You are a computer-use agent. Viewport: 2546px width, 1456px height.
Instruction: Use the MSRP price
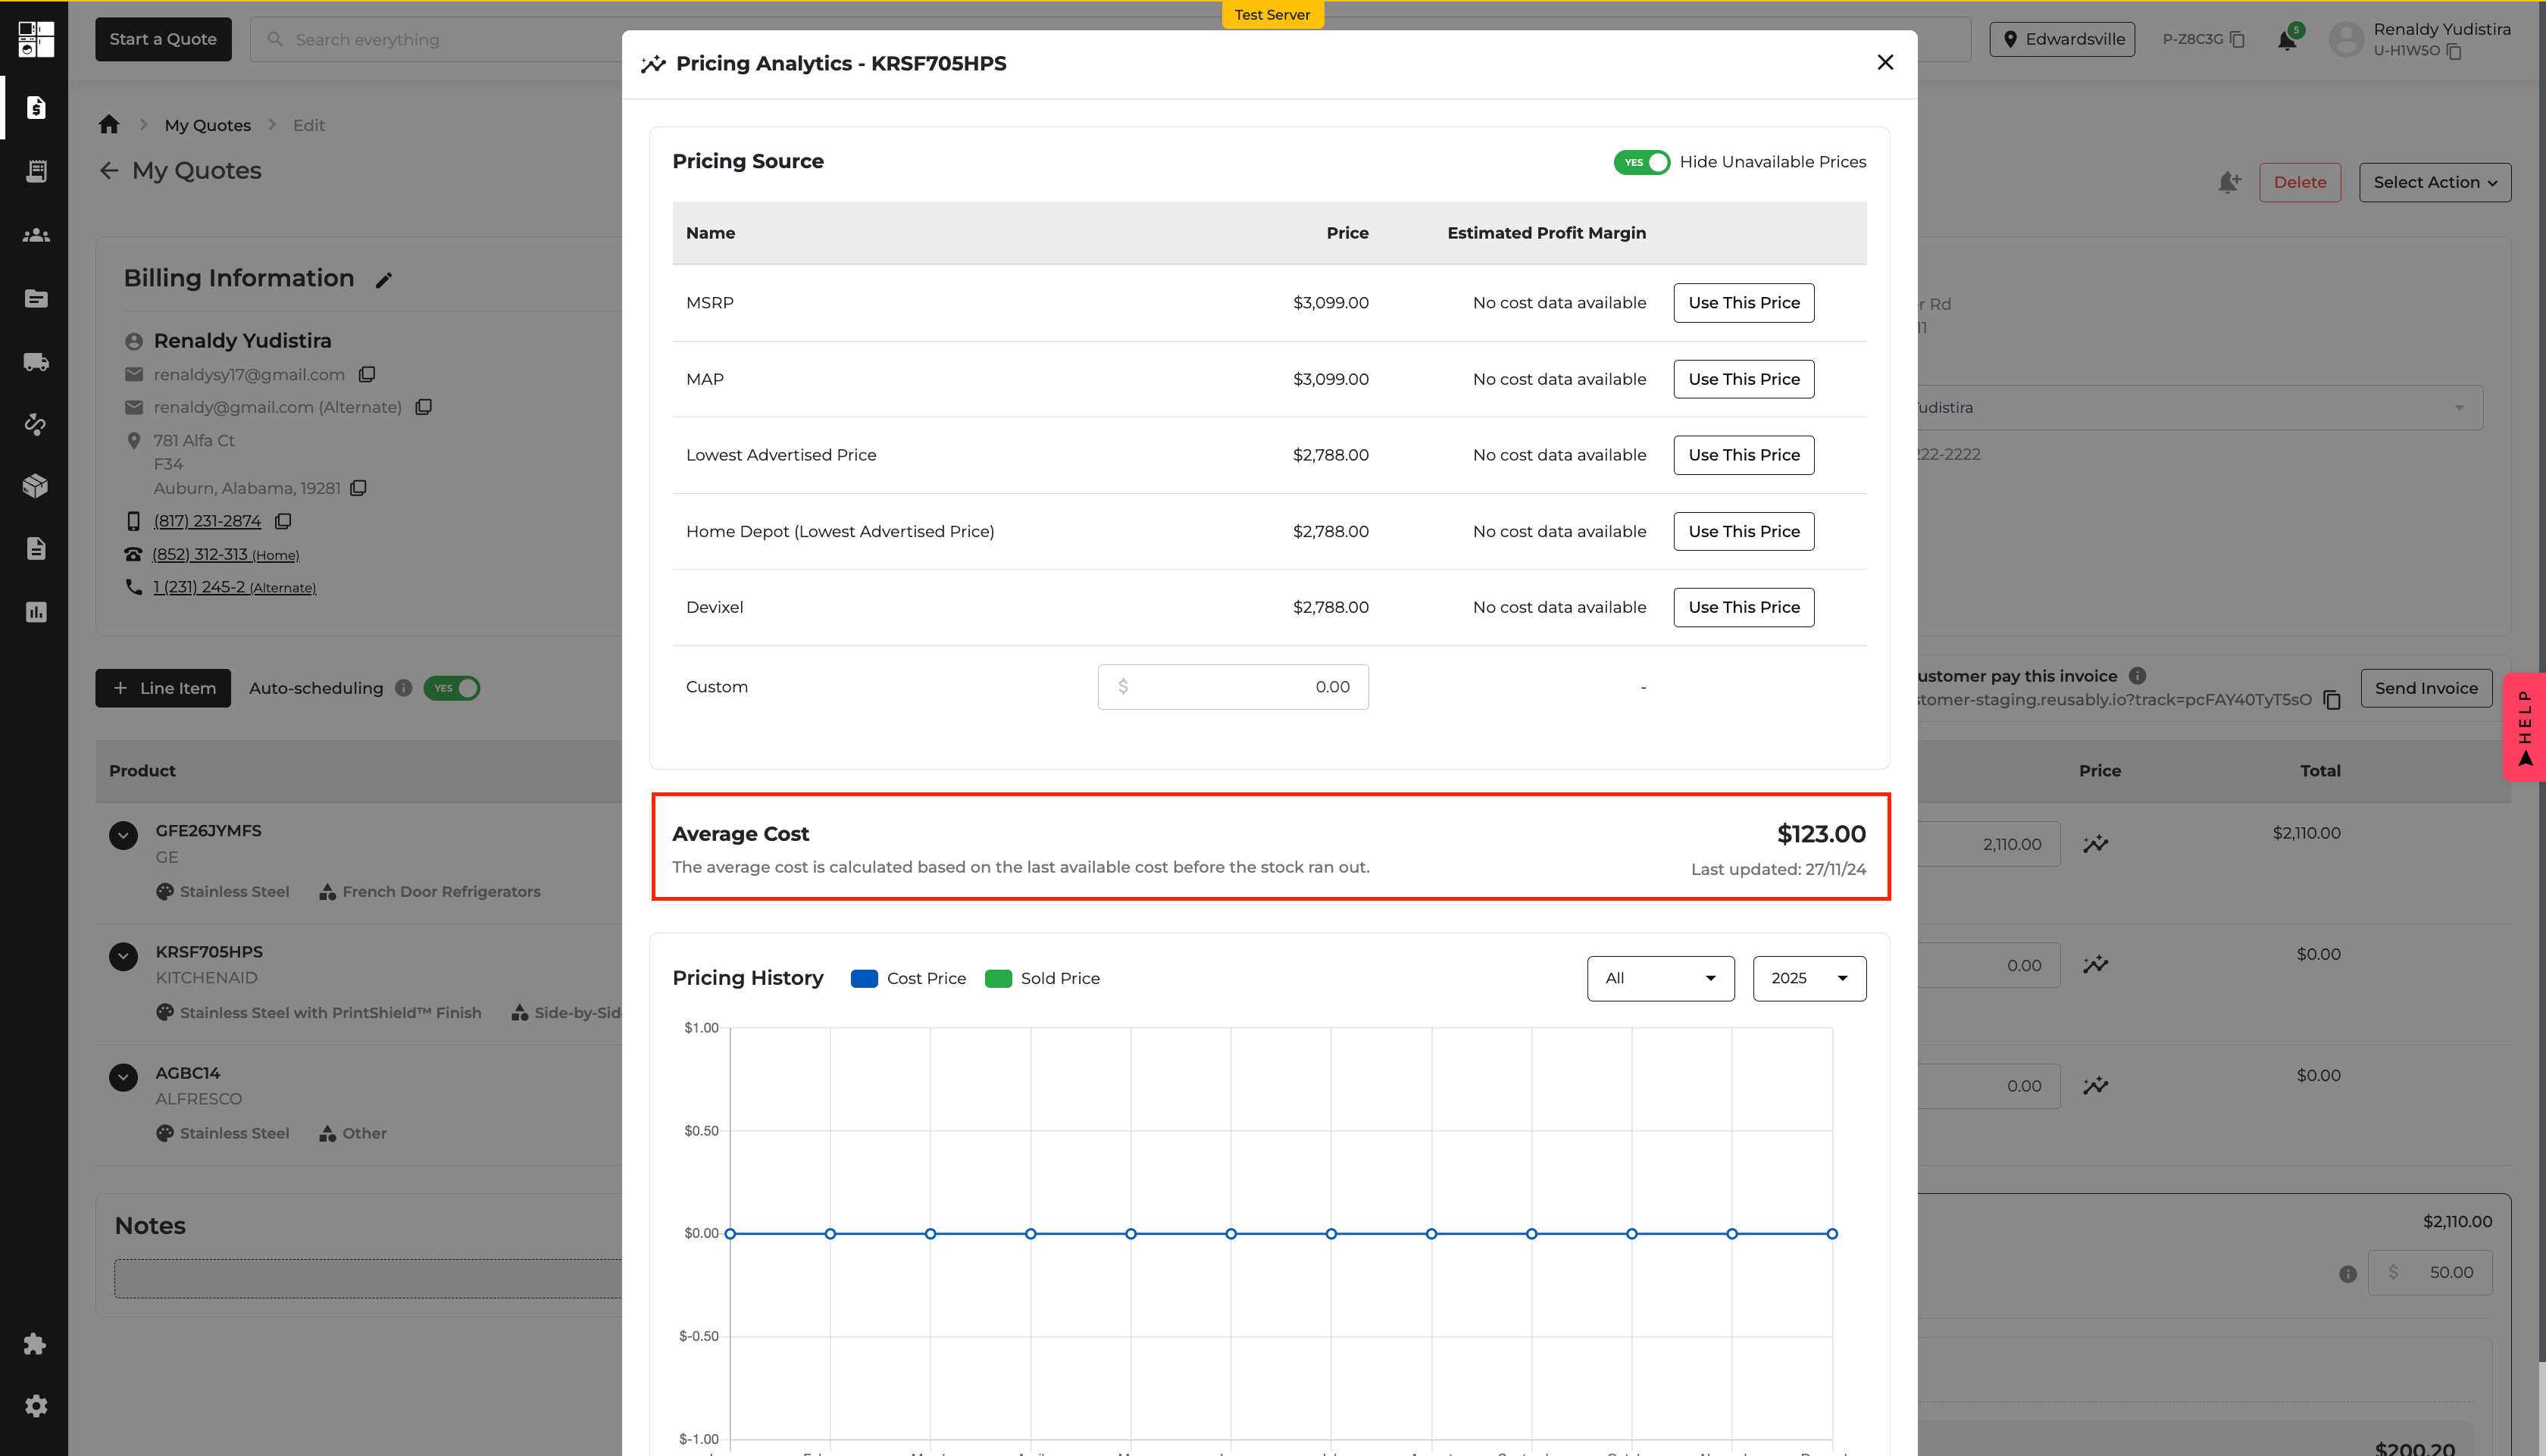tap(1743, 303)
